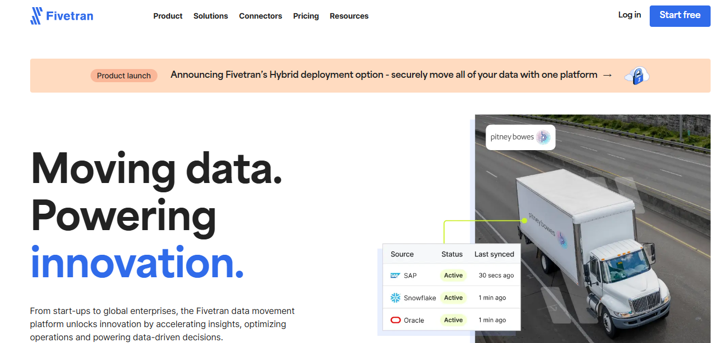
Task: Click '1 min ago' in the Oracle row
Action: [x=492, y=320]
